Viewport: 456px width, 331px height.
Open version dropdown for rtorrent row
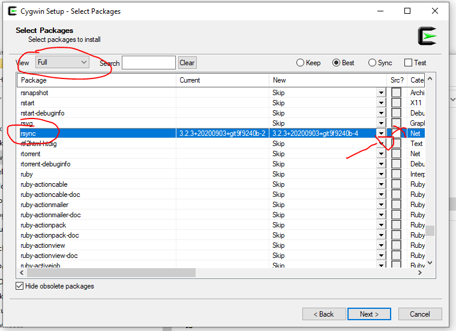click(x=381, y=154)
